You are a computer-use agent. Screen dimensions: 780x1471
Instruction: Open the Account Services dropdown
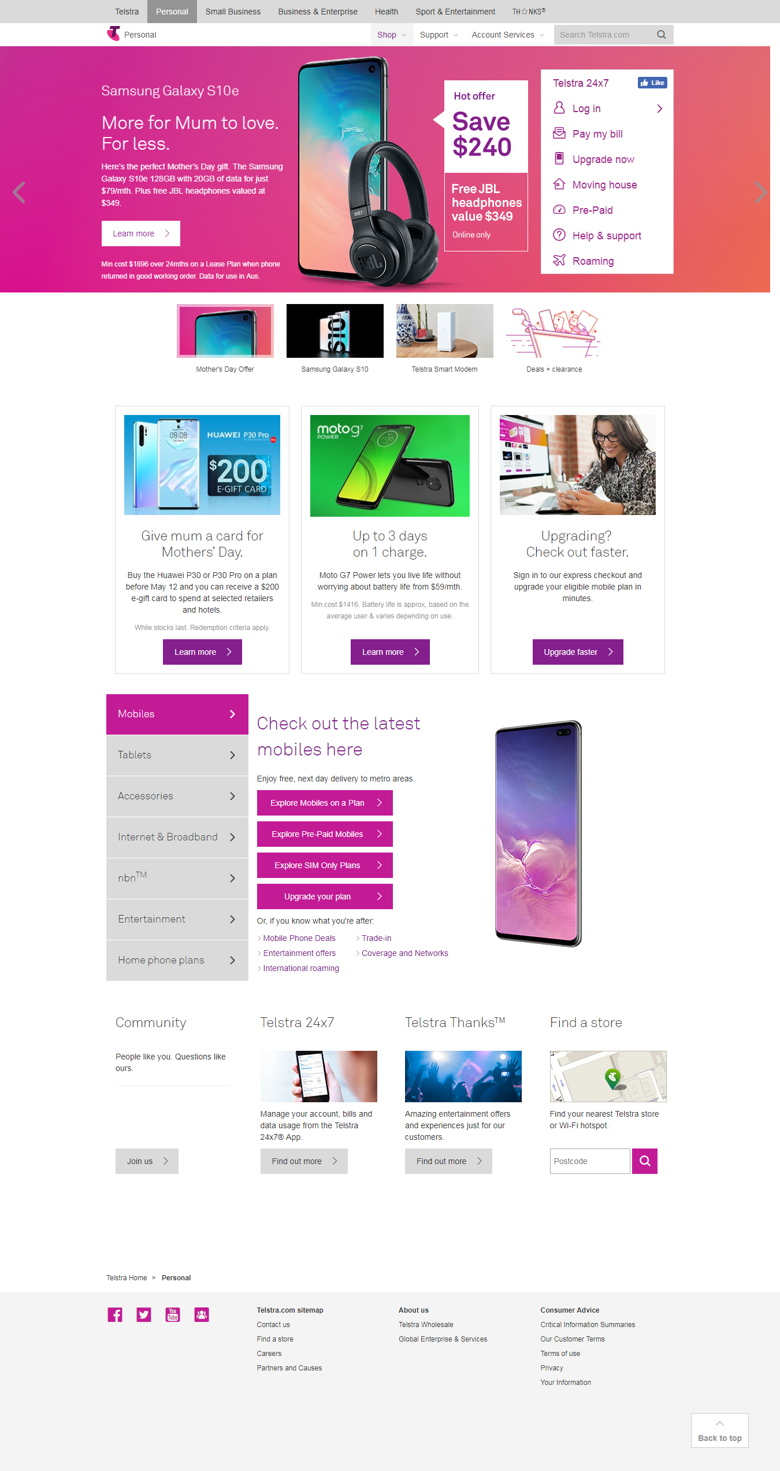(x=508, y=35)
